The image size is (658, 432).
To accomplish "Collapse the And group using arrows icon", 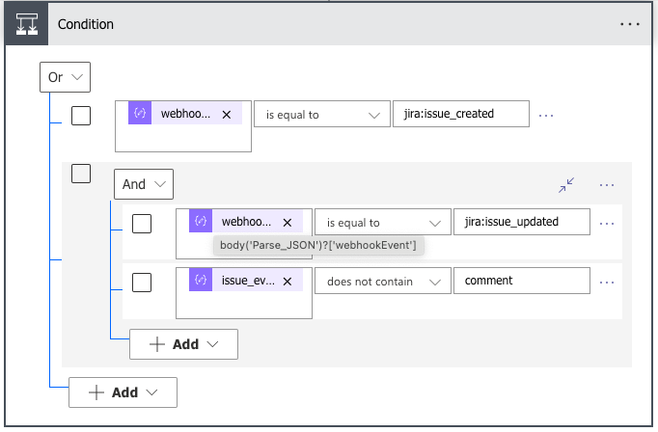I will tap(566, 184).
